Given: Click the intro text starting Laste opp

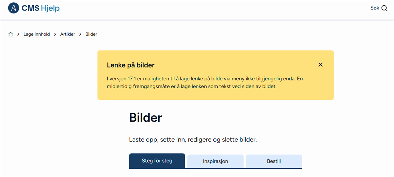Looking at the screenshot, I should pos(193,140).
